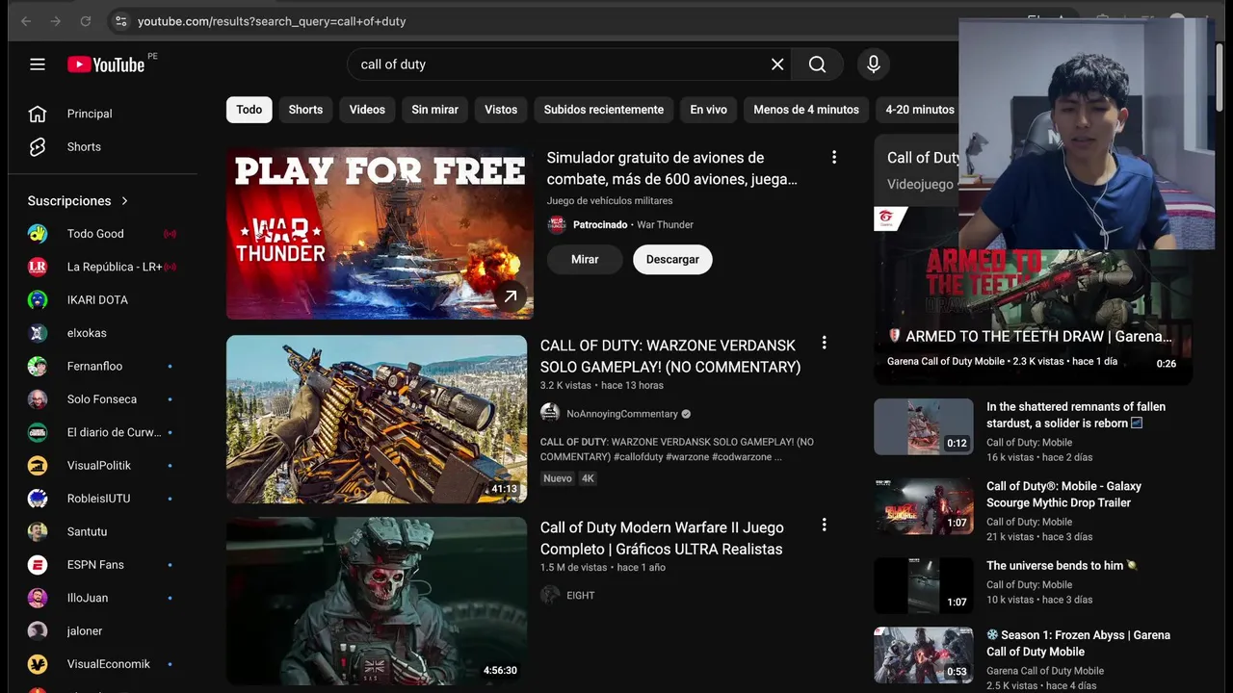Select the En vivo filter chip
Screen dimensions: 1233x693
tap(708, 110)
